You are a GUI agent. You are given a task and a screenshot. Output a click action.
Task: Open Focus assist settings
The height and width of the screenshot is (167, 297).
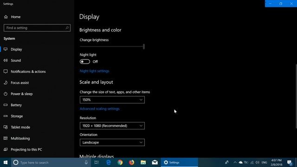(19, 83)
